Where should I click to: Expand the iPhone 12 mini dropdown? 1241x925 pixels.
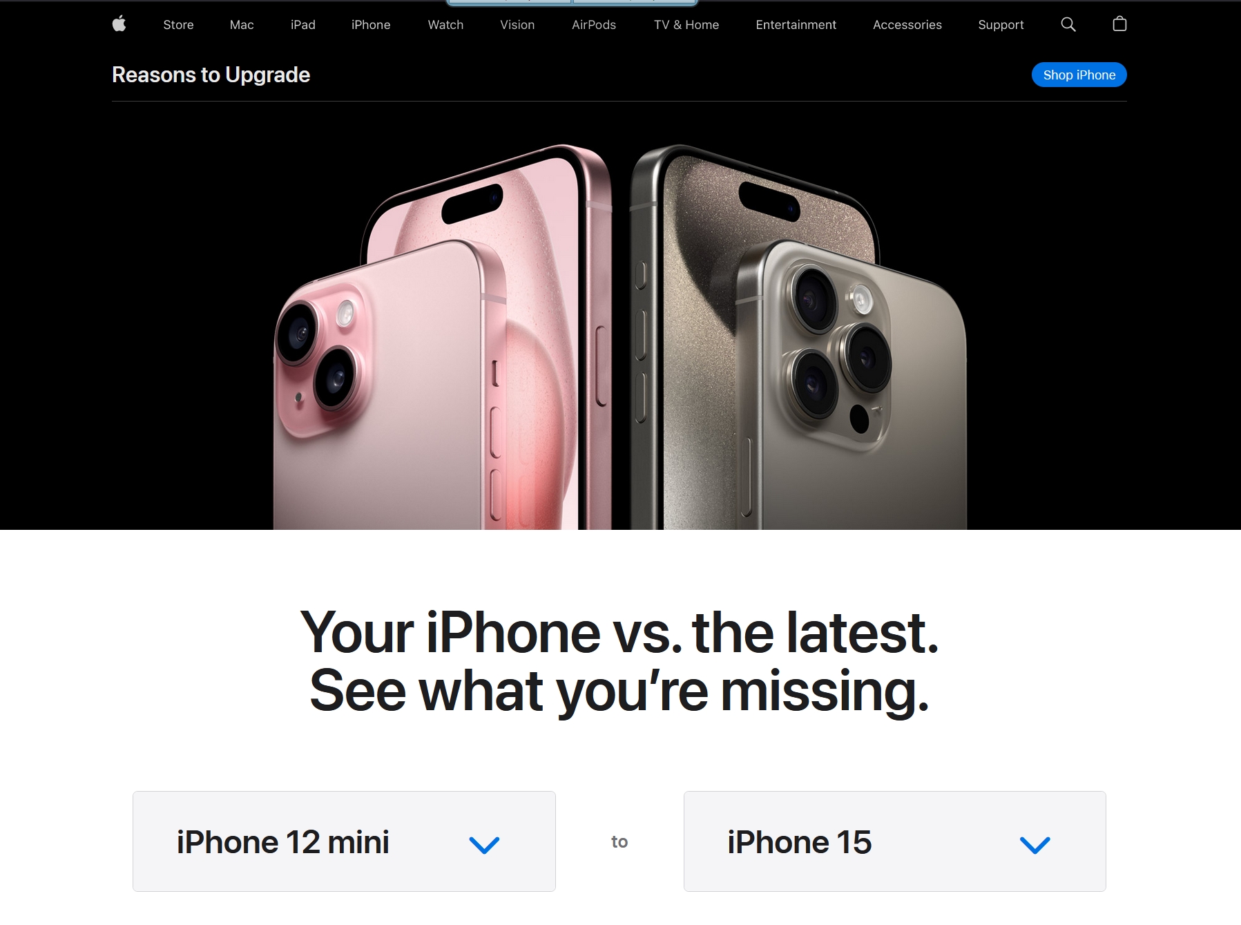click(x=344, y=841)
